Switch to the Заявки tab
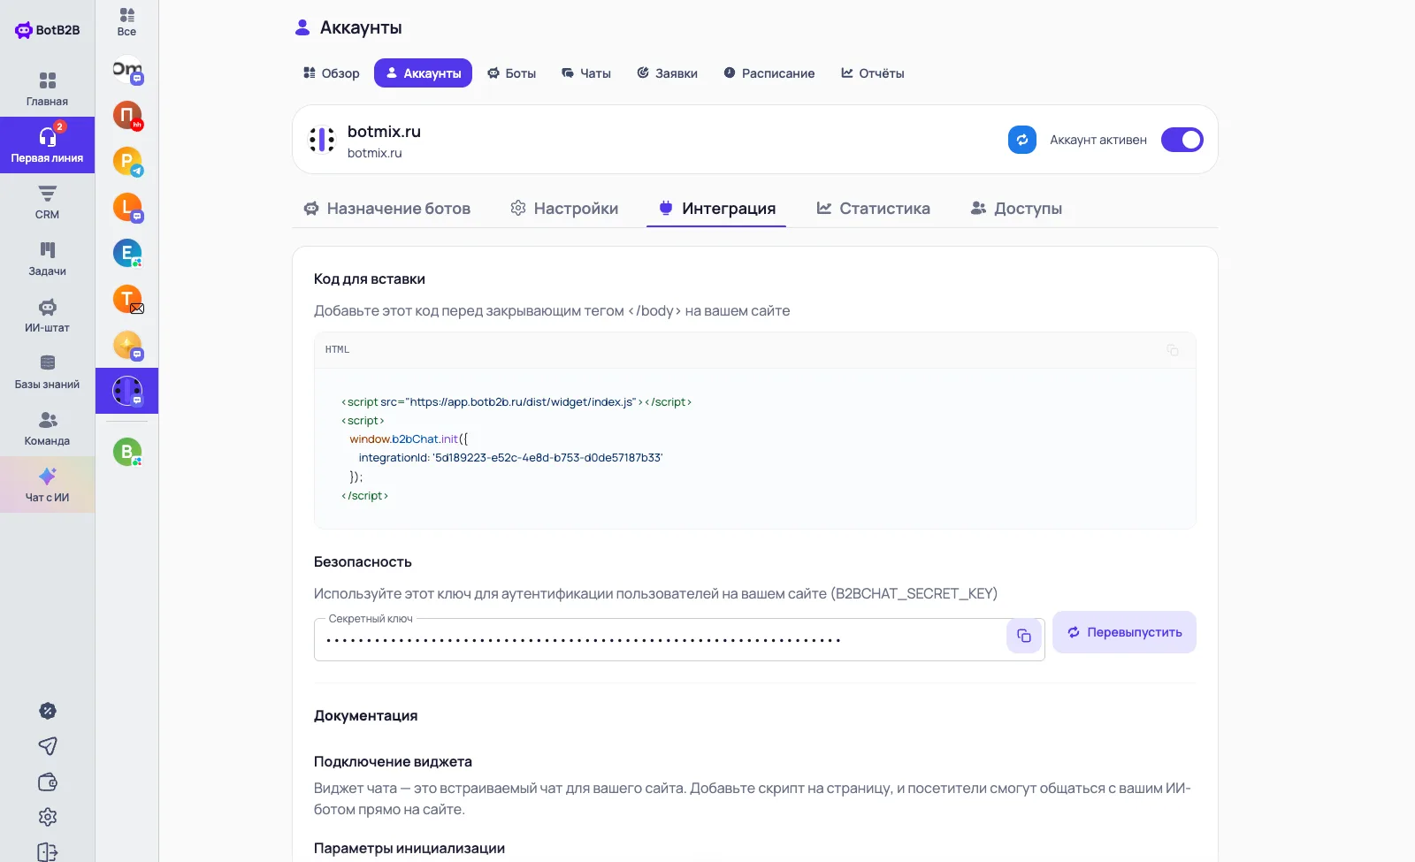The height and width of the screenshot is (862, 1415). (668, 73)
